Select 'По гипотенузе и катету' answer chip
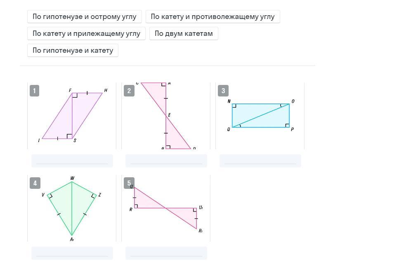Image resolution: width=418 pixels, height=275 pixels. point(73,50)
